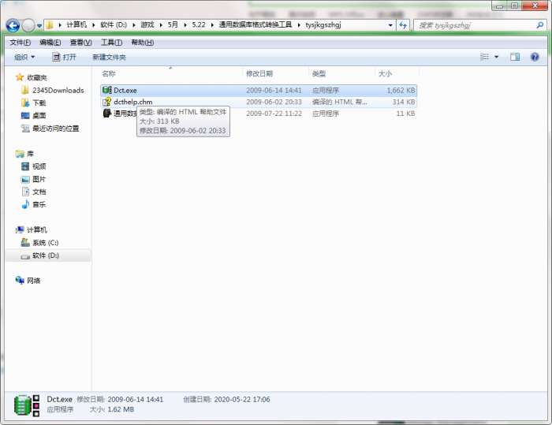The height and width of the screenshot is (425, 552).
Task: Expand arrow after 计算机 in breadcrumb
Action: point(94,25)
